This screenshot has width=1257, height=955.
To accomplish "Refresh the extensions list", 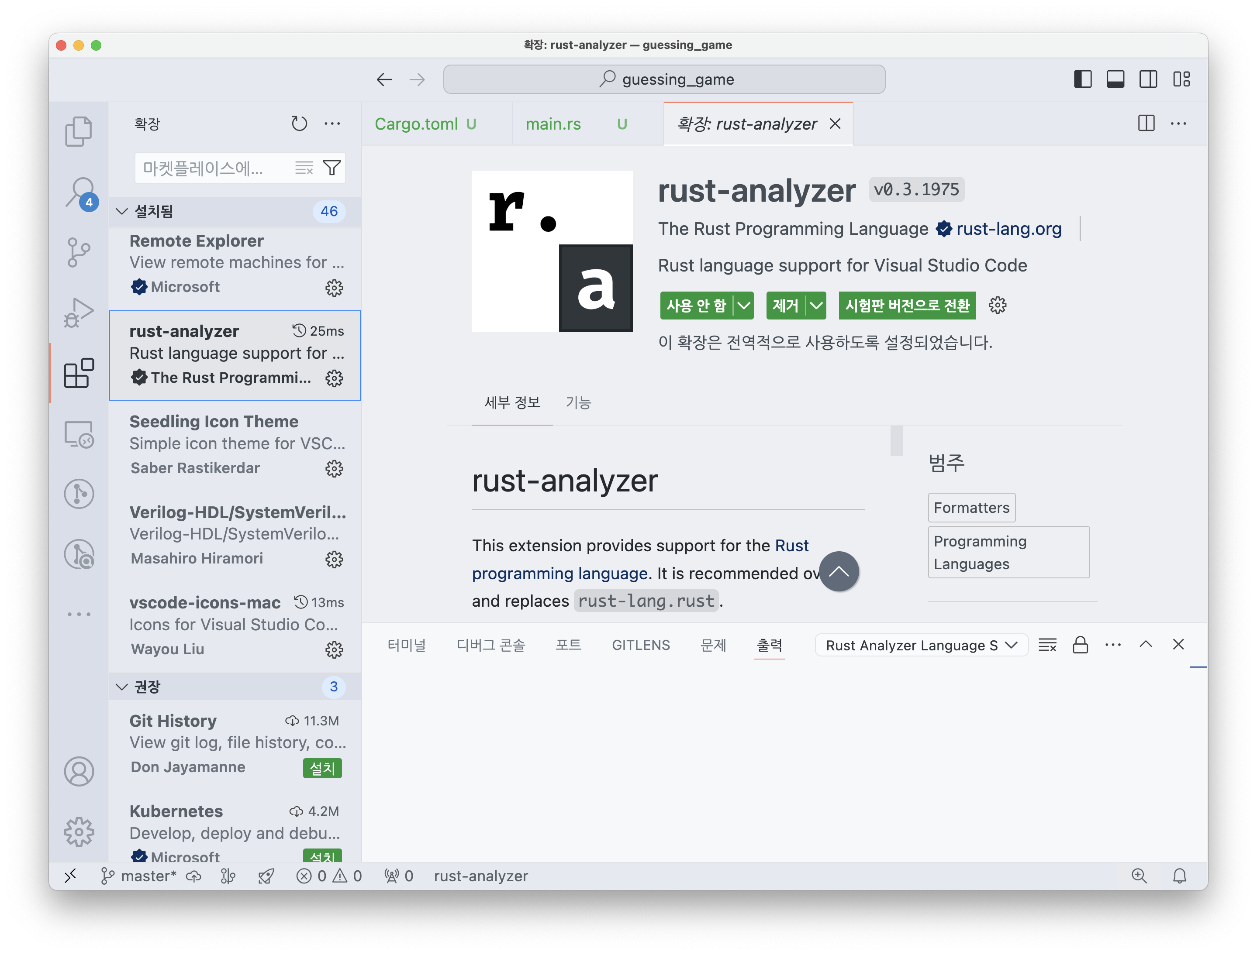I will pyautogui.click(x=299, y=124).
